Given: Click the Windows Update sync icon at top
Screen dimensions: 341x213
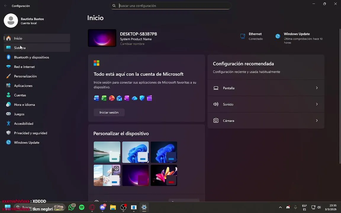Looking at the screenshot, I should pos(278,36).
